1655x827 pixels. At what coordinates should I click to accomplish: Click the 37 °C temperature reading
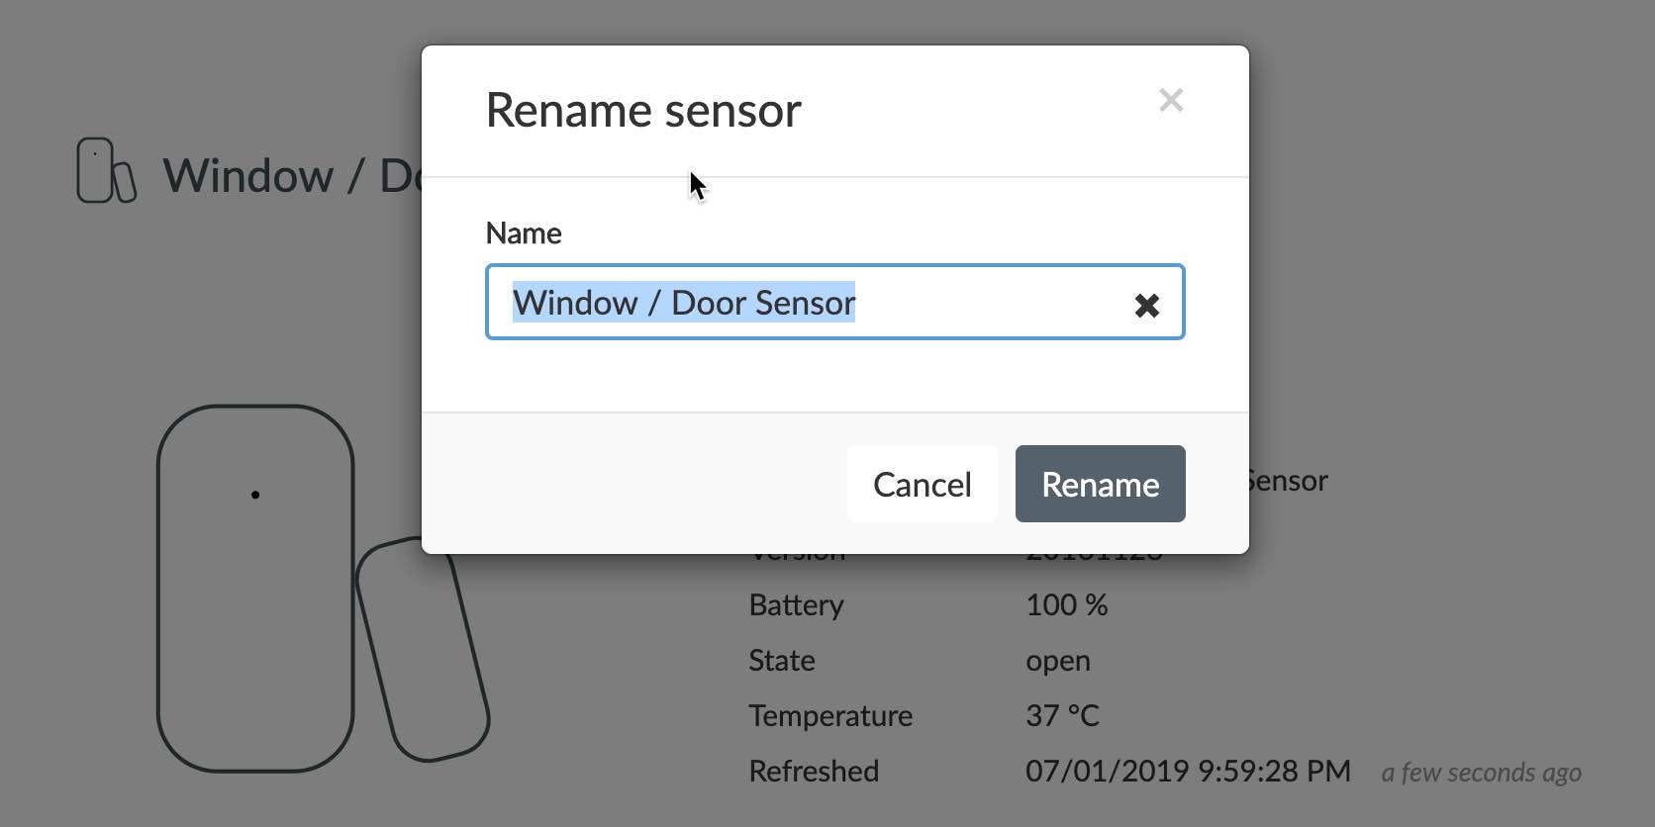[1062, 716]
